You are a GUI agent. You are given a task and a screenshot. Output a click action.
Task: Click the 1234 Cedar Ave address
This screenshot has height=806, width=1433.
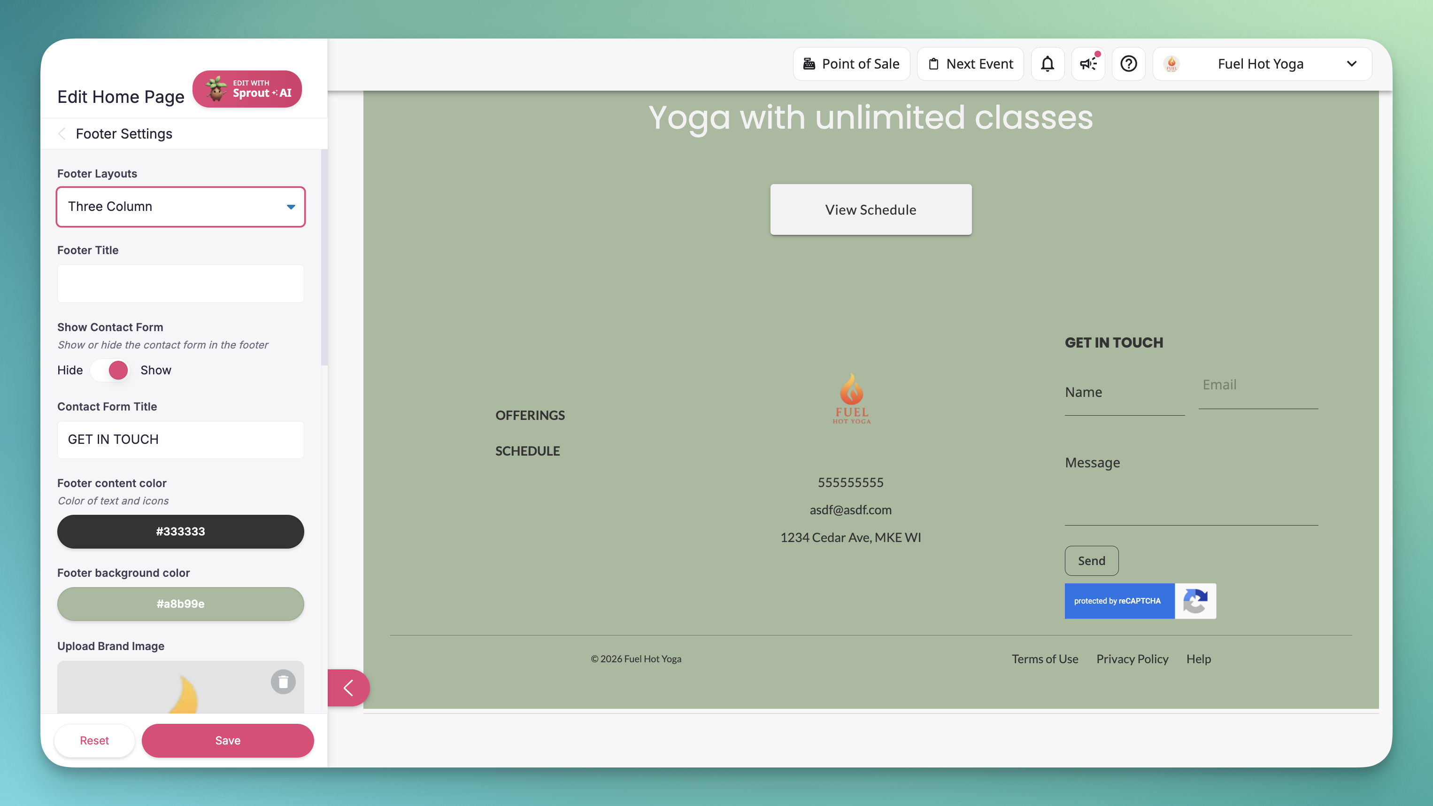851,537
